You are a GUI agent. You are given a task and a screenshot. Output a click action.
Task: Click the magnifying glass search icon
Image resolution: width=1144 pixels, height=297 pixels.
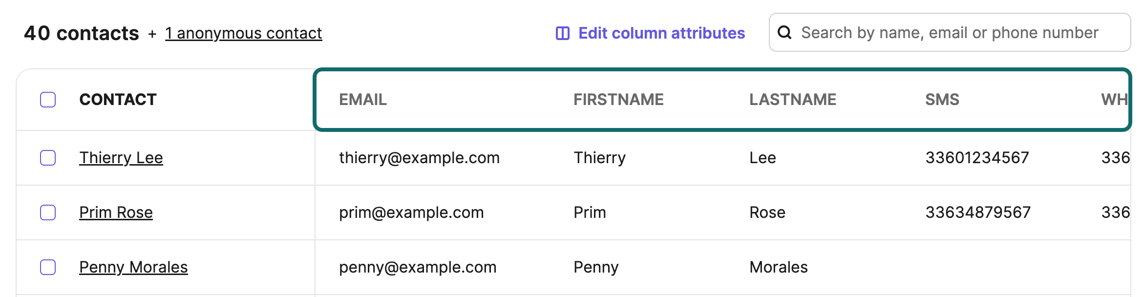[784, 33]
